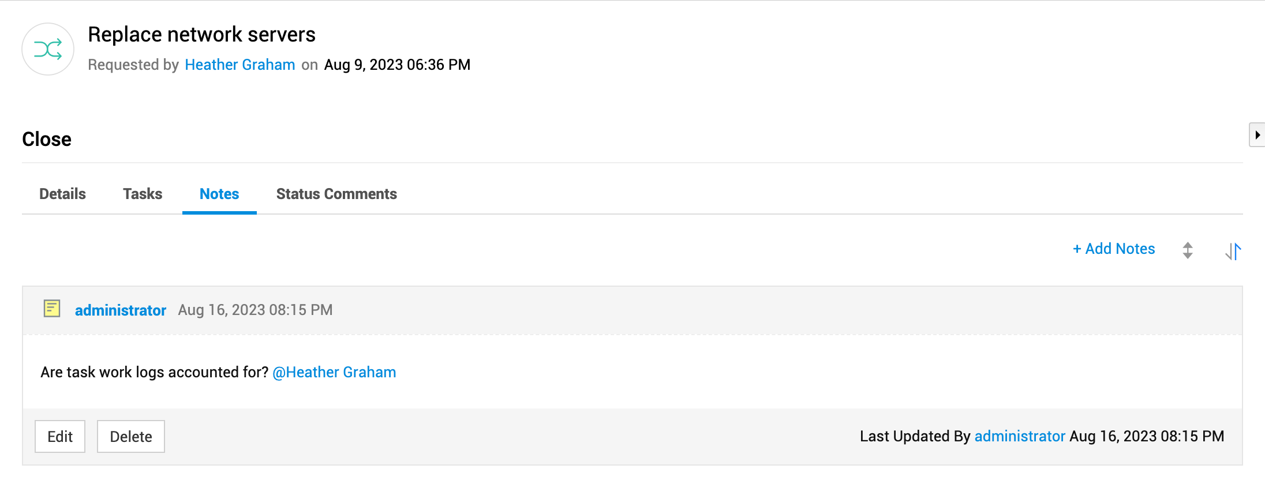Click the administrator note author link
Image resolution: width=1265 pixels, height=480 pixels.
coord(121,310)
